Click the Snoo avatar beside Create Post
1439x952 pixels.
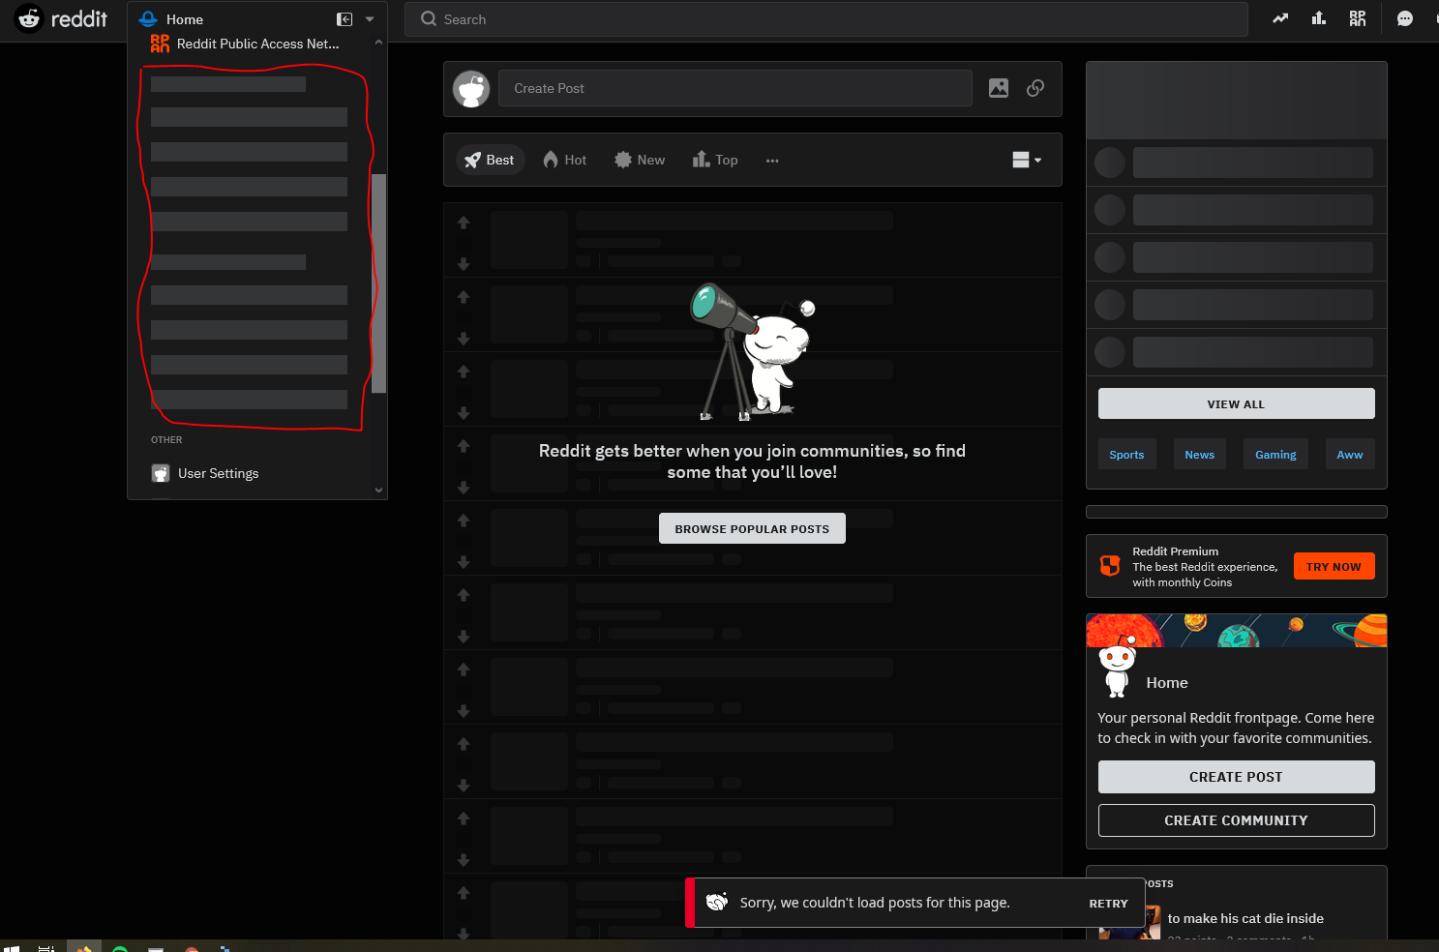pos(471,89)
